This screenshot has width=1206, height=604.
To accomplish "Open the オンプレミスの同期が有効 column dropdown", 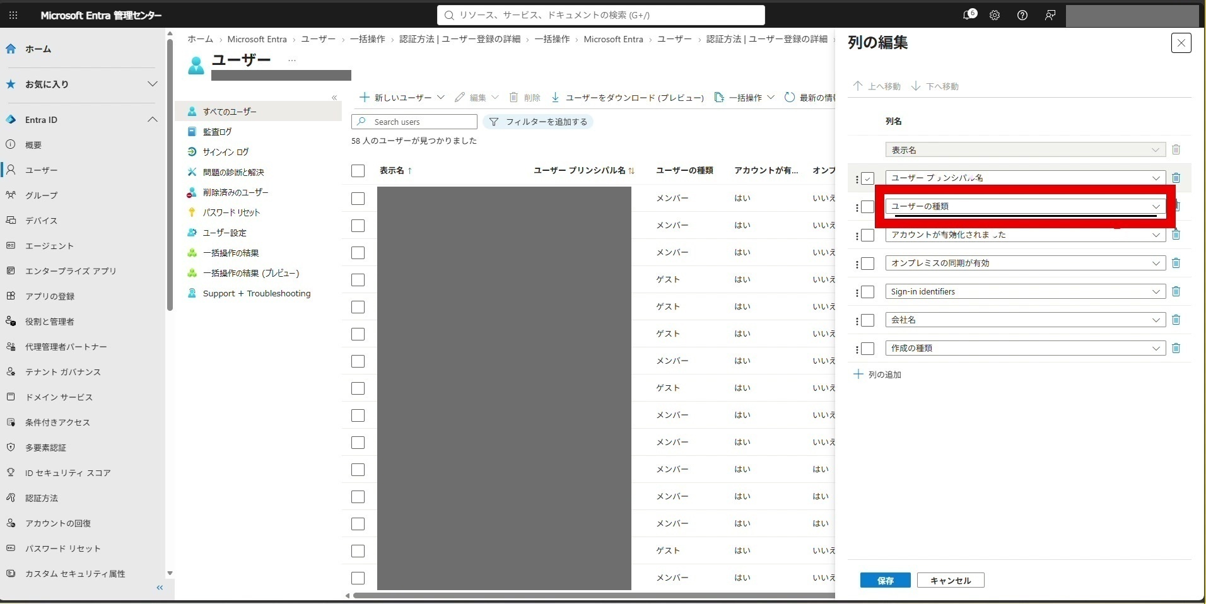I will coord(1025,263).
